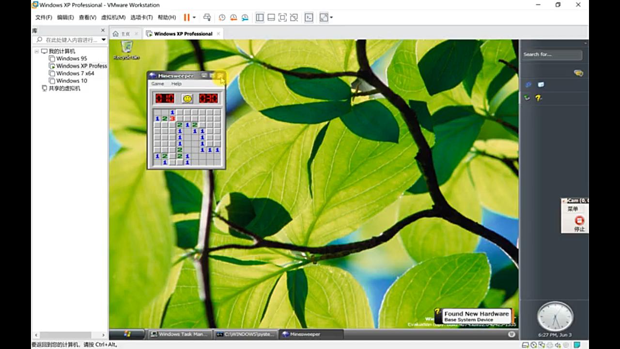Click the green arrow icon in sidebar
620x349 pixels.
tap(527, 97)
